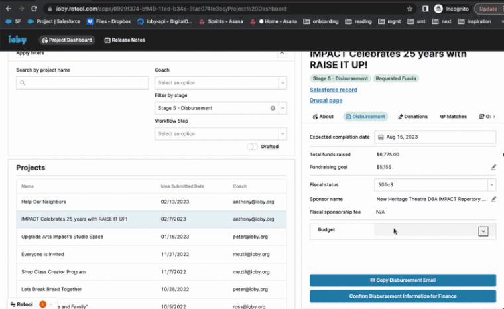Open the Home - Asana bookmark

(x=273, y=21)
